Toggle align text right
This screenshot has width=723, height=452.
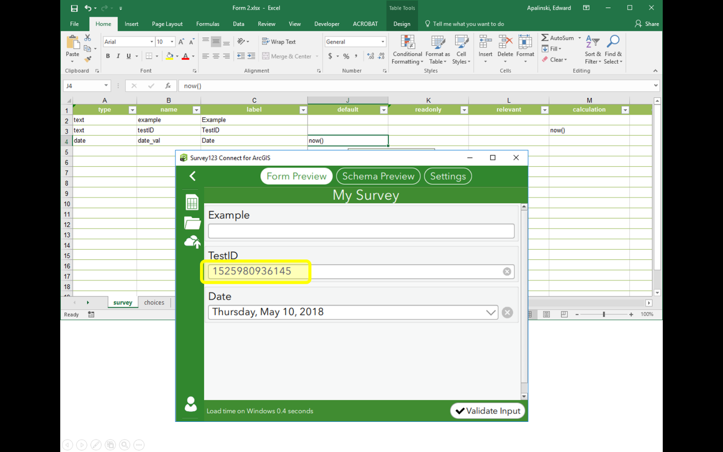(226, 56)
